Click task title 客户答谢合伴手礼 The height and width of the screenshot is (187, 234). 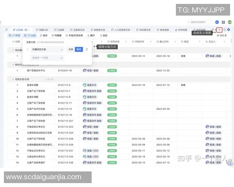(x=36, y=71)
